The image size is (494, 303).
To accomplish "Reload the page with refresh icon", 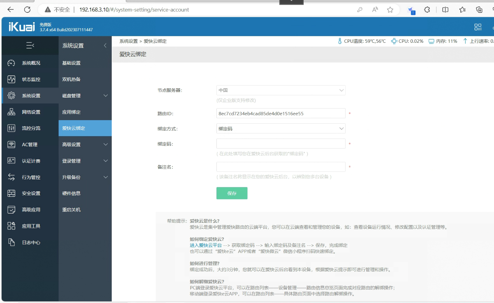I will pos(27,10).
